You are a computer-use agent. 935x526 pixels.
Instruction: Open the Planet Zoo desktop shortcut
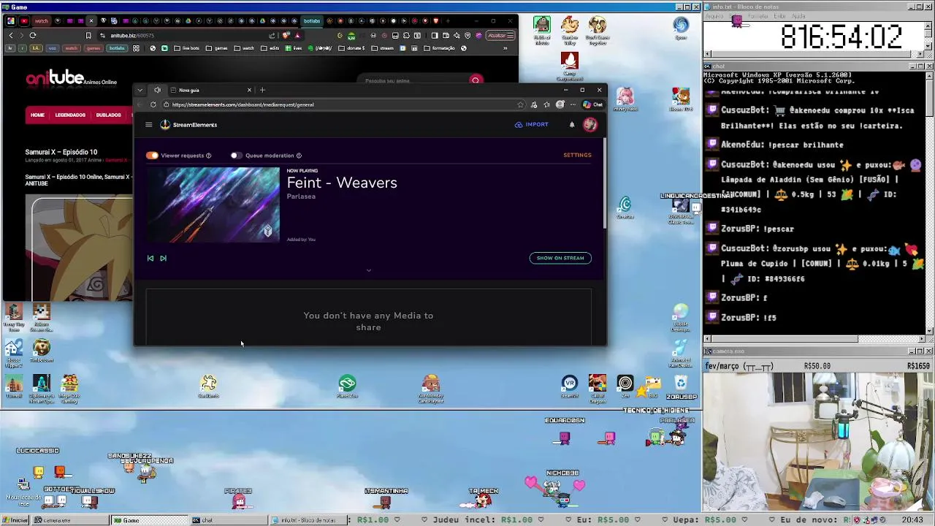coord(347,386)
